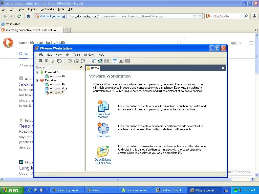259x194 pixels.
Task: Select Windows 98 under Favorites
Action: pyautogui.click(x=57, y=84)
